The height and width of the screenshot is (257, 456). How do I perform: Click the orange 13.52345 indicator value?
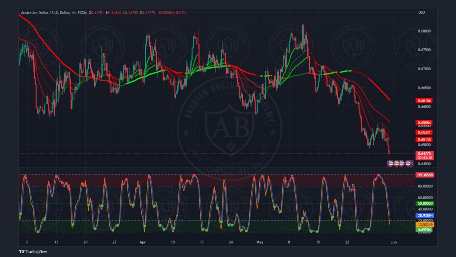[425, 225]
